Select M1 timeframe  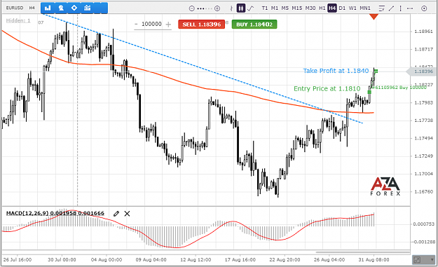(x=275, y=8)
